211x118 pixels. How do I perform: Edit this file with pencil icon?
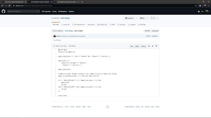[x=153, y=46]
